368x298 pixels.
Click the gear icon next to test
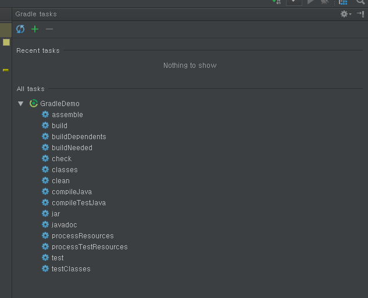point(45,257)
